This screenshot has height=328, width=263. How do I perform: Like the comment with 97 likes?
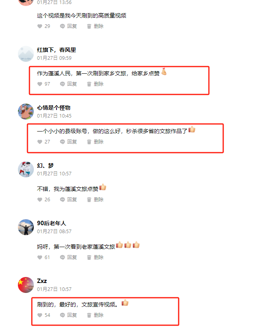40,84
